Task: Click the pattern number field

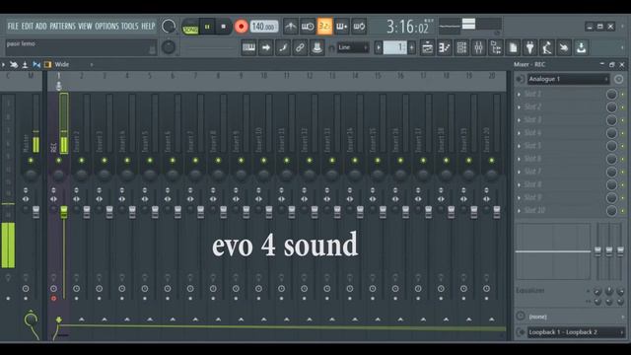Action: tap(395, 48)
